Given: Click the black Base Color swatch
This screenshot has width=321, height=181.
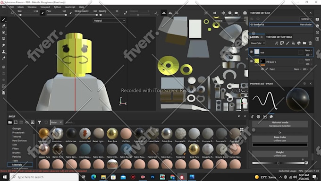Looking at the screenshot, I should [280, 145].
